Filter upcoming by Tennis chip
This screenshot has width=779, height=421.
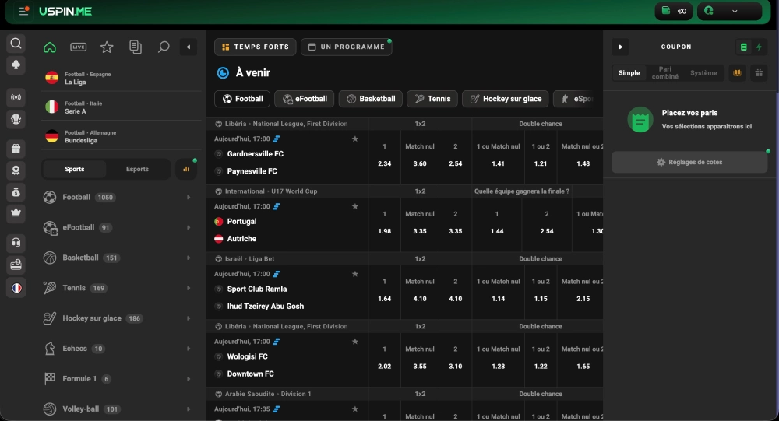point(432,99)
